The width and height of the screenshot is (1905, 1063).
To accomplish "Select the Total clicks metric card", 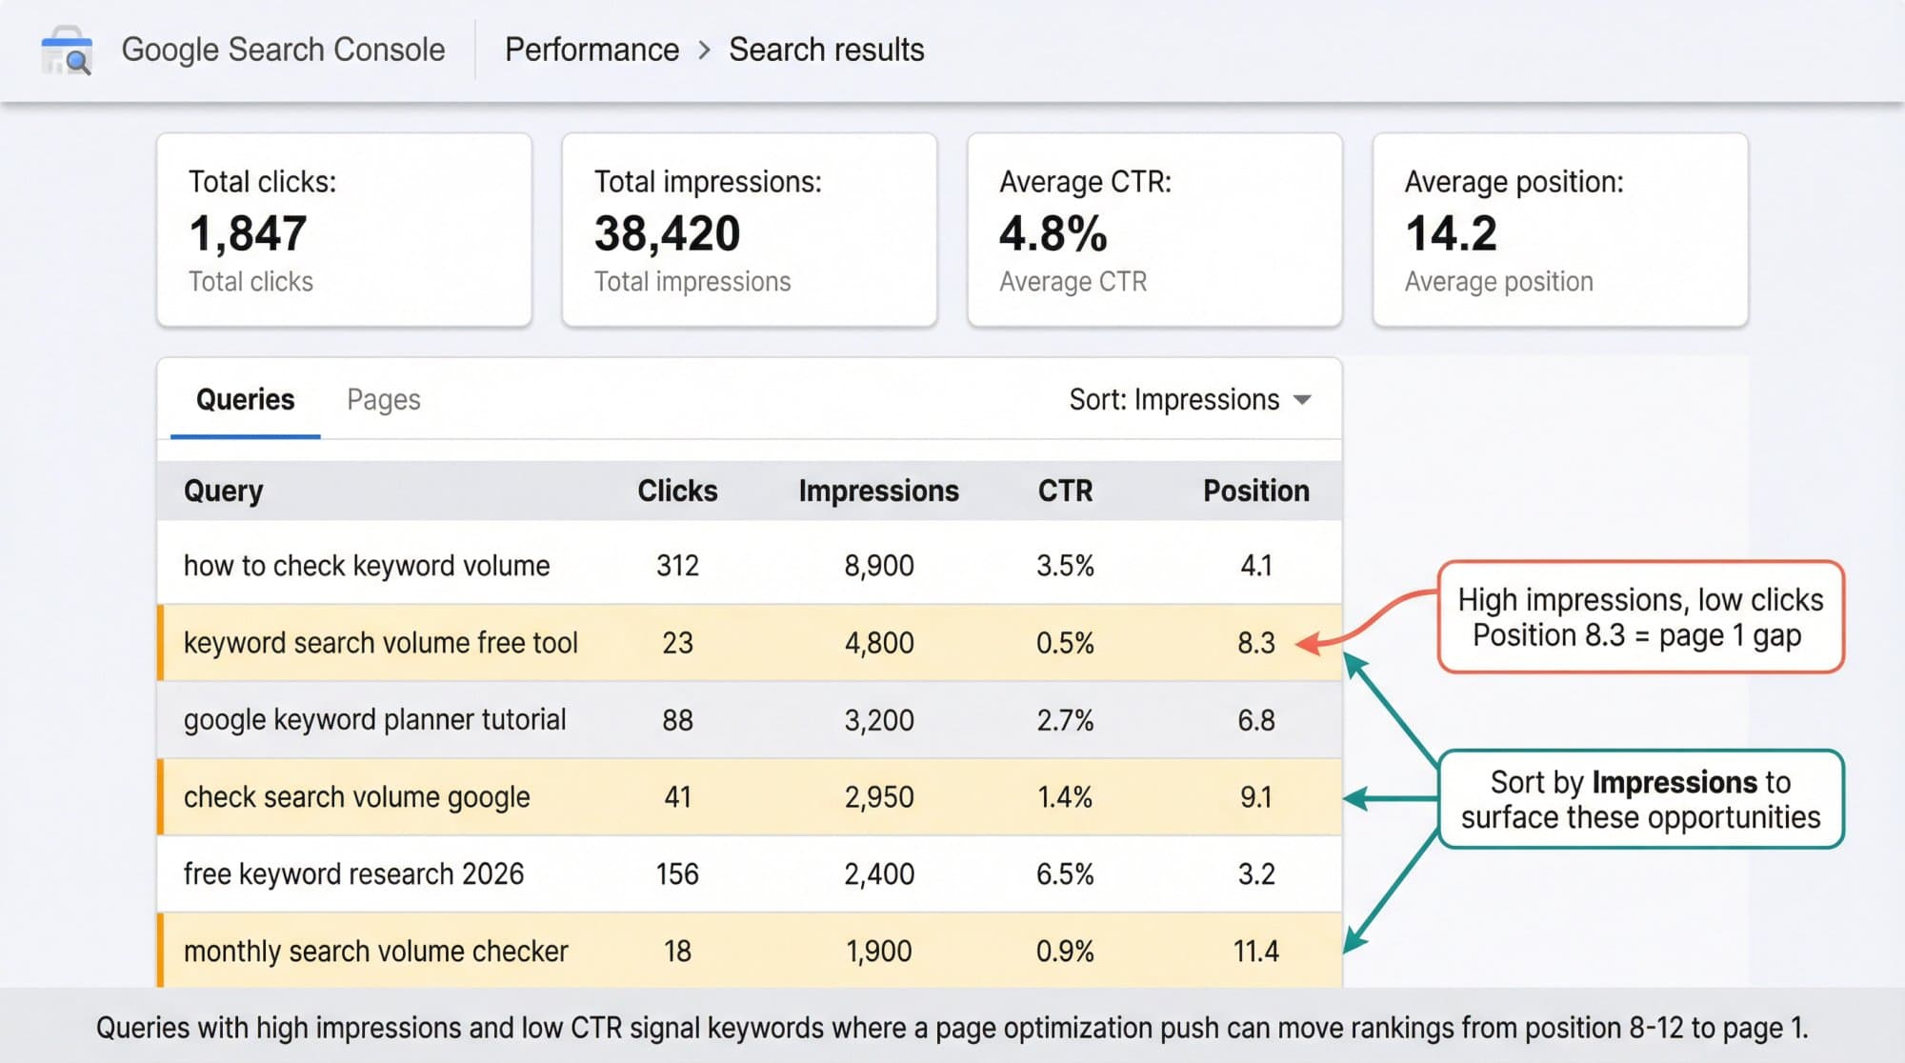I will (x=344, y=230).
